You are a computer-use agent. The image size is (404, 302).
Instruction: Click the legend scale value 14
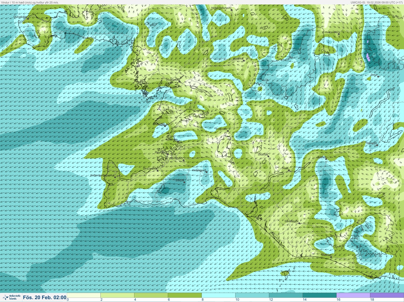coord(305,300)
